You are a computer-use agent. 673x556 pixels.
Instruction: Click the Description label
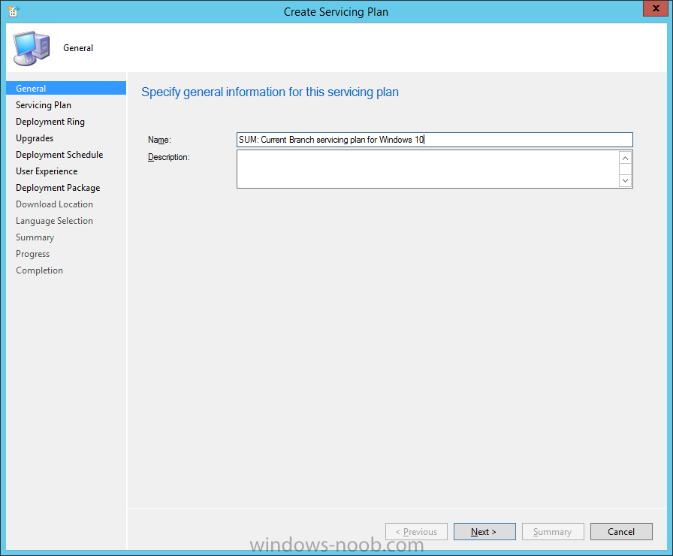click(169, 157)
